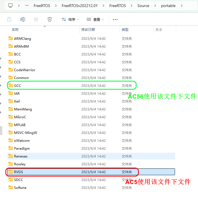Click the Delete trash can icon
The height and width of the screenshot is (197, 198).
point(49,19)
